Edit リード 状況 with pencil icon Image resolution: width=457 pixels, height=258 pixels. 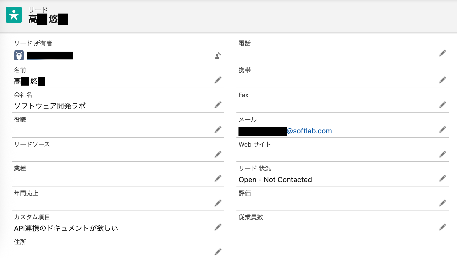[x=443, y=178]
